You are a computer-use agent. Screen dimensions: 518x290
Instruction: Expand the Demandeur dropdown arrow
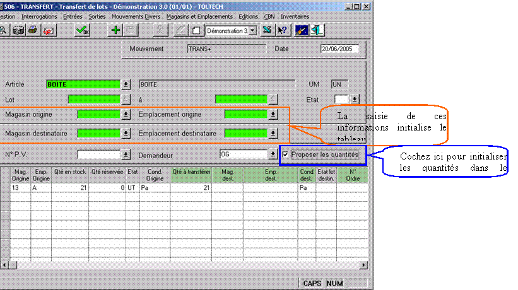[273, 154]
